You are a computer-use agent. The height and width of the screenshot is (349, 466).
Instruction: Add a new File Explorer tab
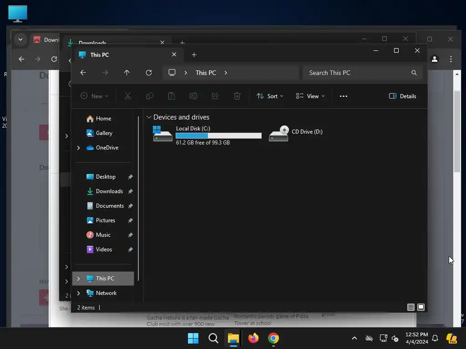coord(194,55)
